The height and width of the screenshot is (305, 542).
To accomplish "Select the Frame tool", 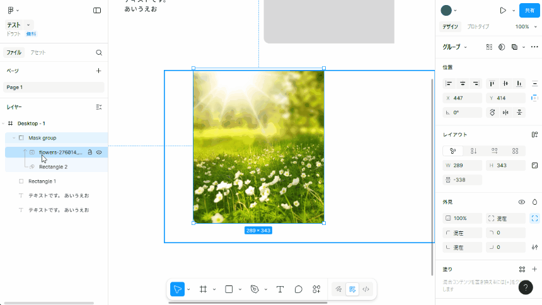I will (204, 289).
